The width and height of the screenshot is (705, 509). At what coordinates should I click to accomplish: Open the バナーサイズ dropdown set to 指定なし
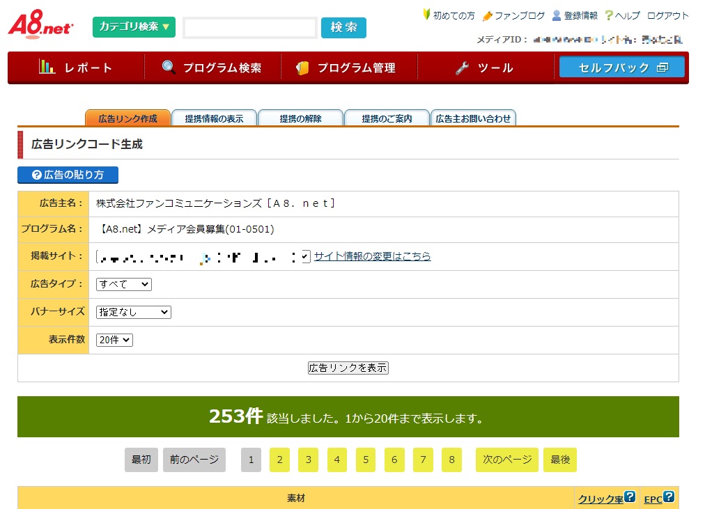click(x=134, y=312)
